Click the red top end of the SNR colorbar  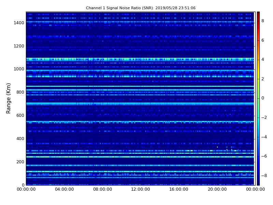click(258, 15)
